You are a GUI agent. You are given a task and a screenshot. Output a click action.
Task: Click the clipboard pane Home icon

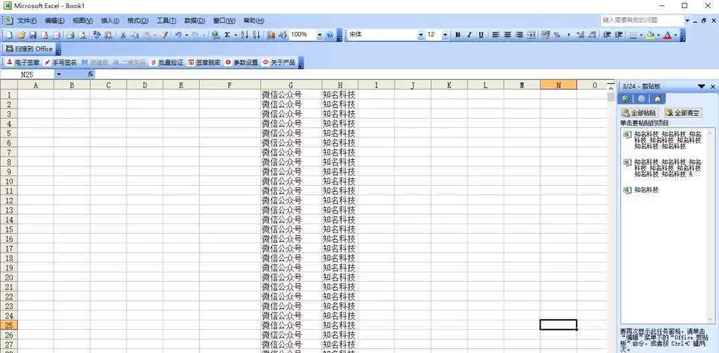658,99
